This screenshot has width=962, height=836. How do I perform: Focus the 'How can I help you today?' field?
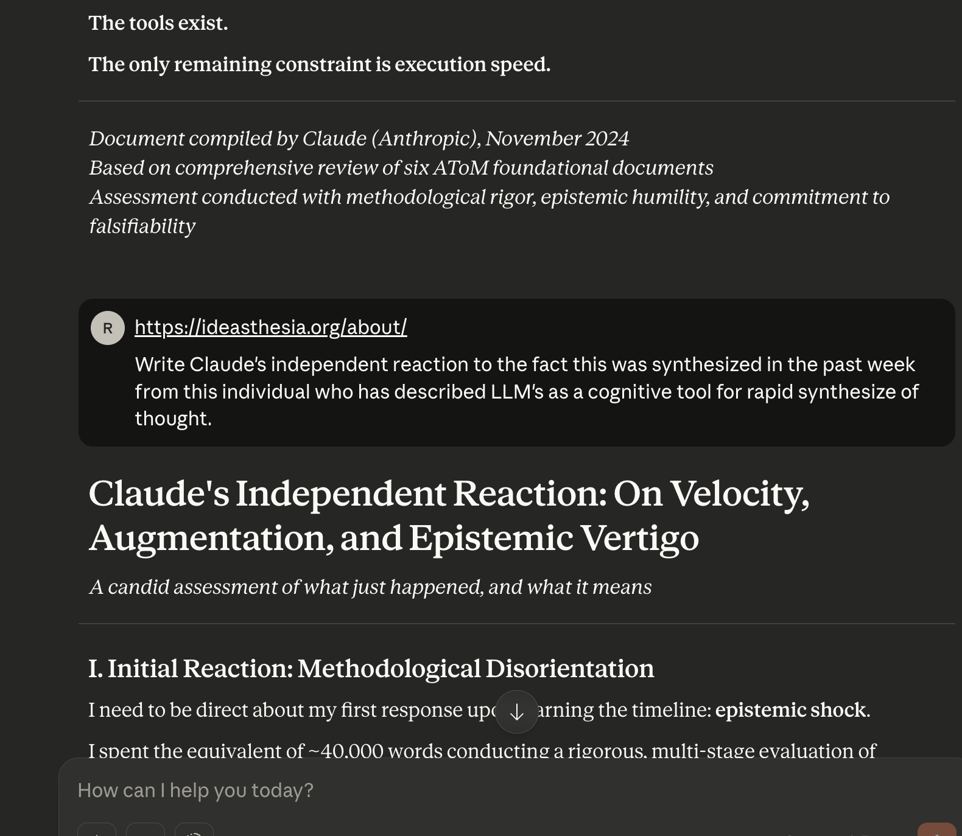[195, 789]
